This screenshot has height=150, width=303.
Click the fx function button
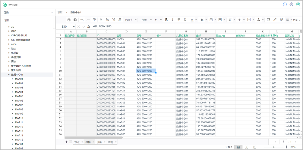tap(89, 26)
